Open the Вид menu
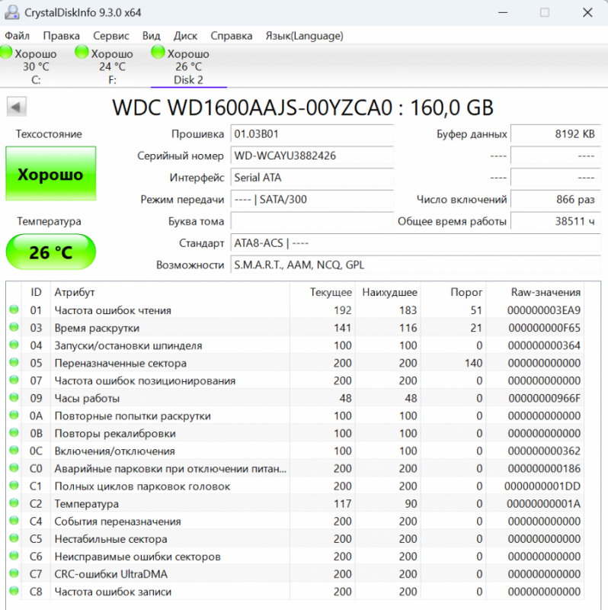 [x=151, y=36]
